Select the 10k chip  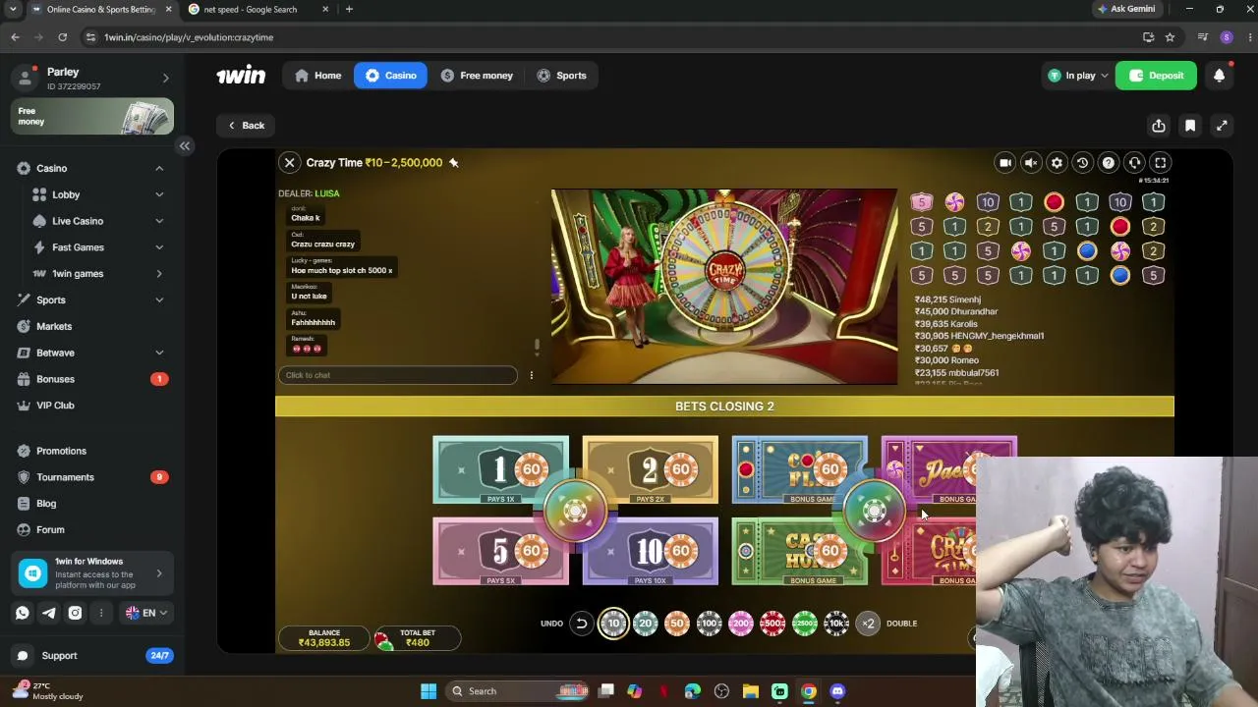click(x=836, y=624)
